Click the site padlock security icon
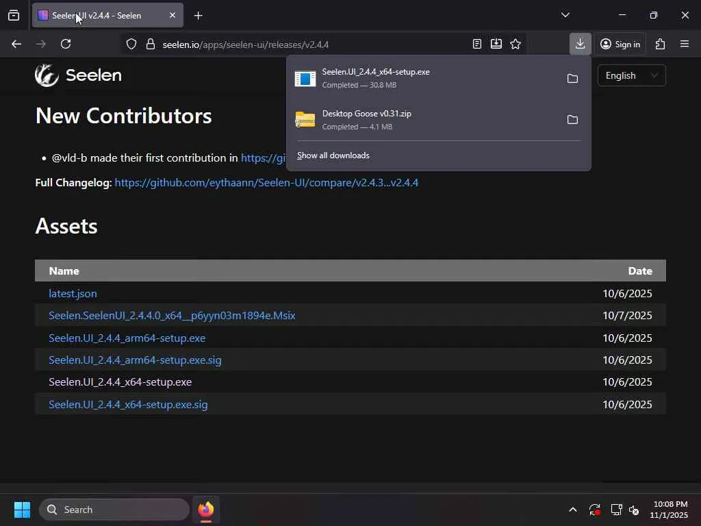This screenshot has width=701, height=526. click(151, 44)
